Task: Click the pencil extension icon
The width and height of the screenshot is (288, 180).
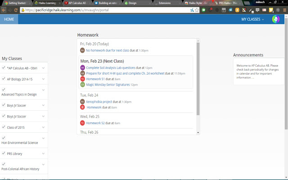Action: [251, 10]
